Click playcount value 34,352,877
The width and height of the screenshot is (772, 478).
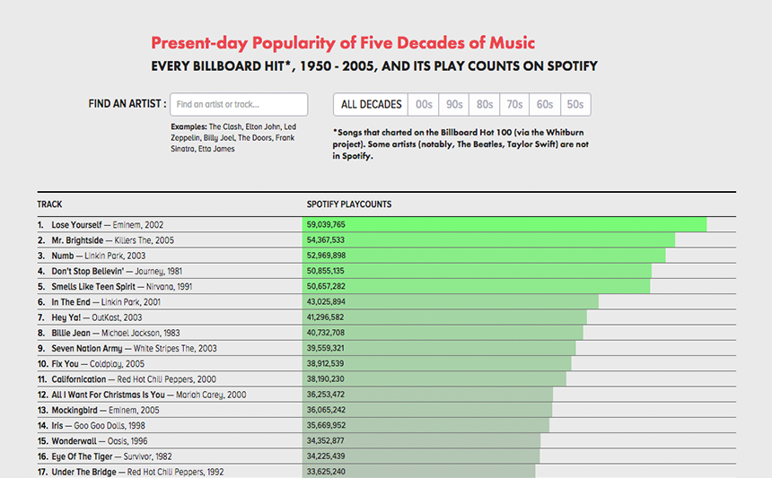pyautogui.click(x=326, y=440)
